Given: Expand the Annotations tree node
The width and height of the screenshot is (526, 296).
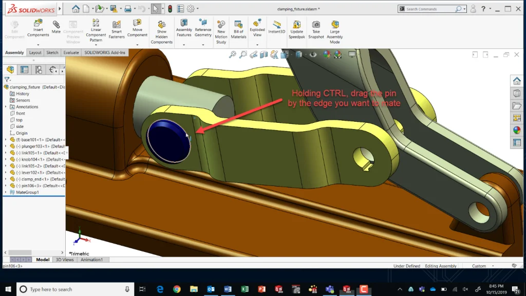Looking at the screenshot, I should (5, 106).
